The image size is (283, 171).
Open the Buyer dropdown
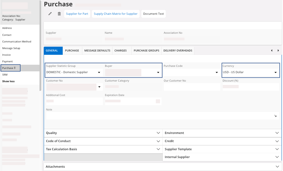[x=158, y=73]
